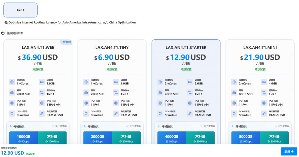This screenshot has height=157, width=299.
Task: Click the memory icon in TINY plan
Action: [x=116, y=82]
